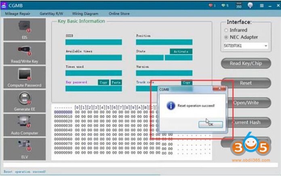Click OK in the reset success dialog
Image resolution: width=281 pixels, height=176 pixels.
pyautogui.click(x=210, y=124)
